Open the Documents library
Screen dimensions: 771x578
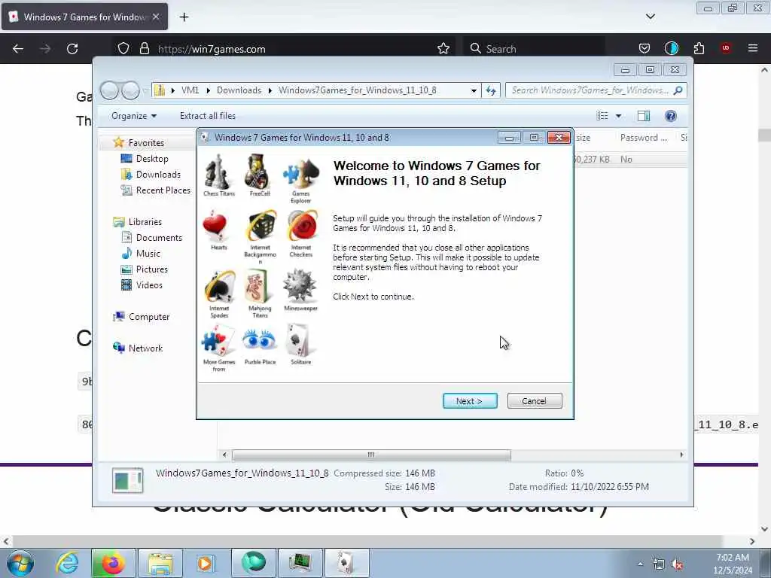click(x=152, y=238)
